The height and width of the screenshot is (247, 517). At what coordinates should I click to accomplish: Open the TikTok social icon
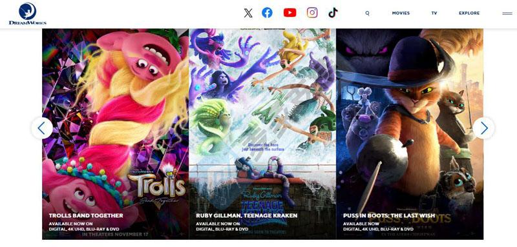click(x=333, y=13)
